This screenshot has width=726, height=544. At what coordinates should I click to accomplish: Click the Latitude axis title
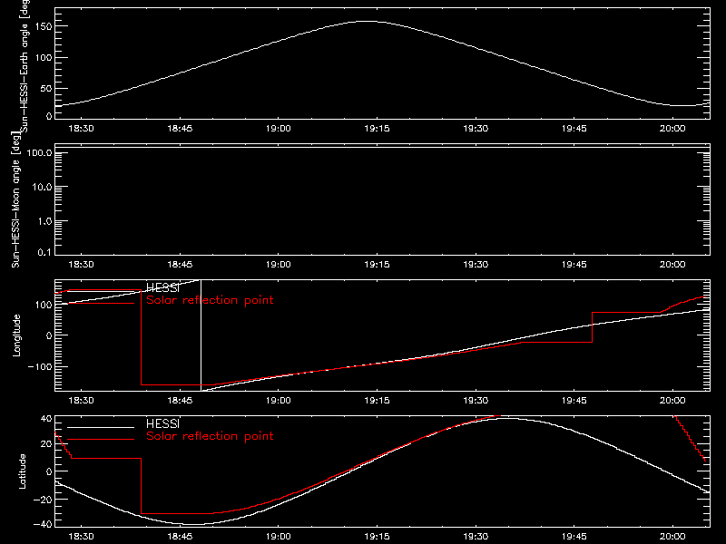[x=22, y=471]
